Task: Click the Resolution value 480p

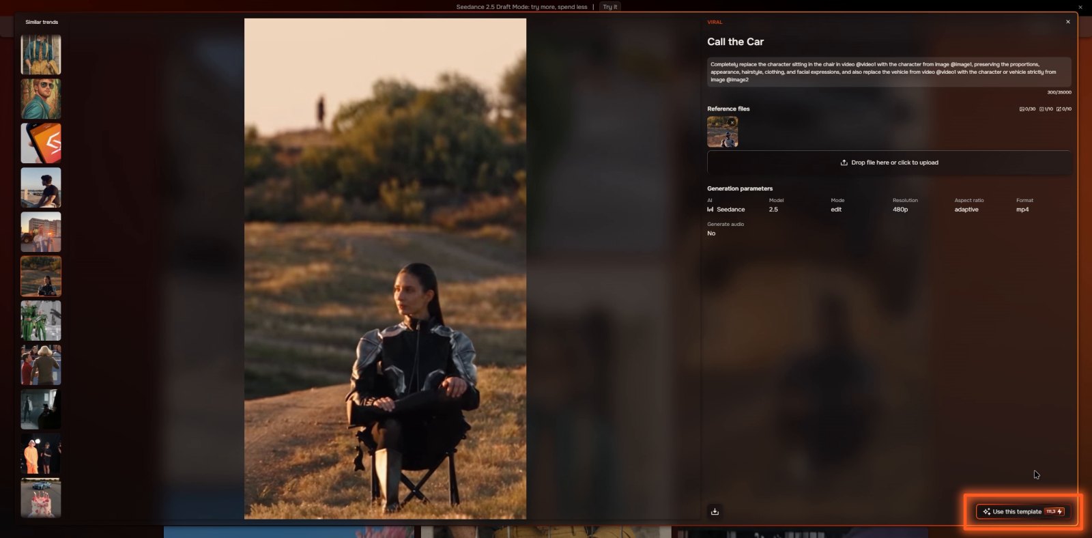Action: click(x=900, y=210)
